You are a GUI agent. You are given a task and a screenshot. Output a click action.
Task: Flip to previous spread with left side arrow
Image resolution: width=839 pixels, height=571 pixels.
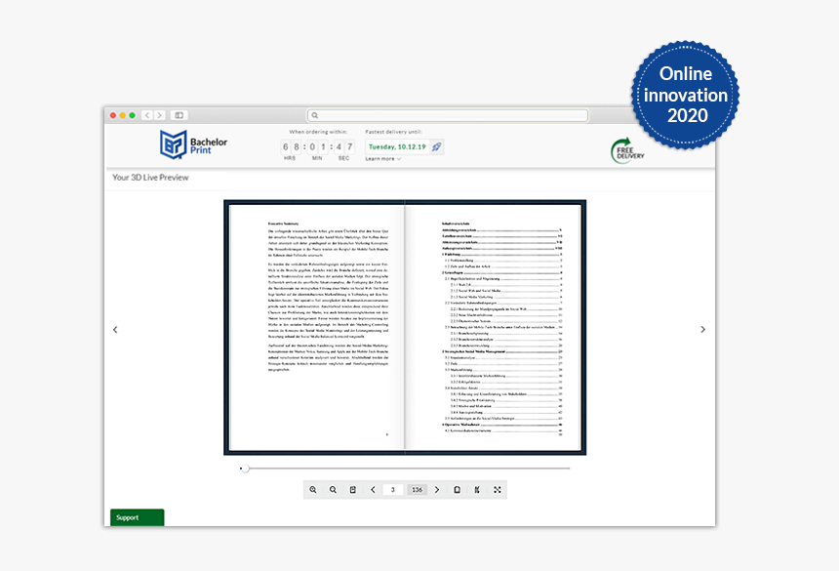[115, 330]
